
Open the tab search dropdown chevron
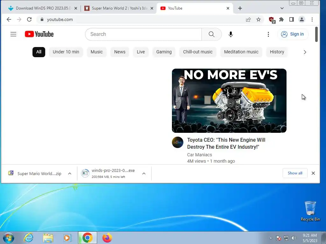click(x=282, y=8)
